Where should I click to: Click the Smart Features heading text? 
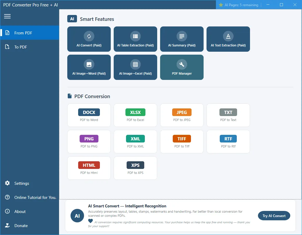pyautogui.click(x=97, y=19)
